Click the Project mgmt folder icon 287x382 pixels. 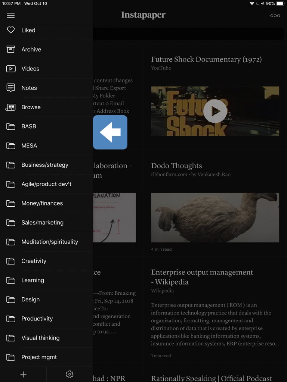click(11, 357)
